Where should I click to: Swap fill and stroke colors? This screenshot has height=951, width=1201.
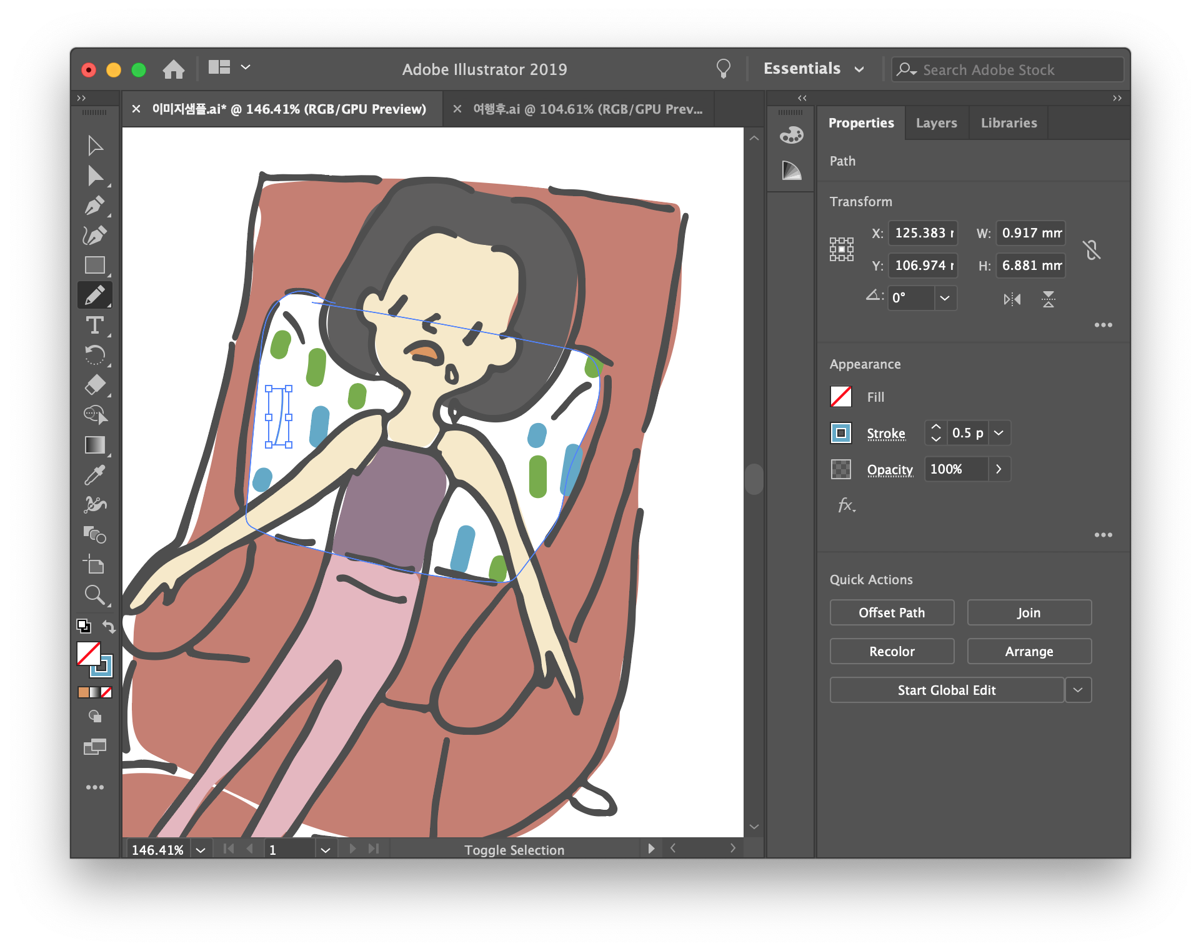109,626
